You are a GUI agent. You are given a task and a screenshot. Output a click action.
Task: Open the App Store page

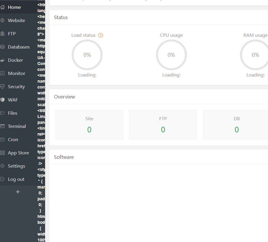18,153
